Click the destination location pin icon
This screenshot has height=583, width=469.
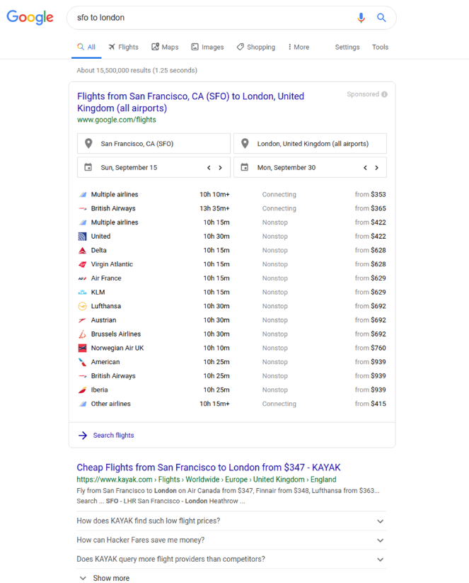[245, 144]
